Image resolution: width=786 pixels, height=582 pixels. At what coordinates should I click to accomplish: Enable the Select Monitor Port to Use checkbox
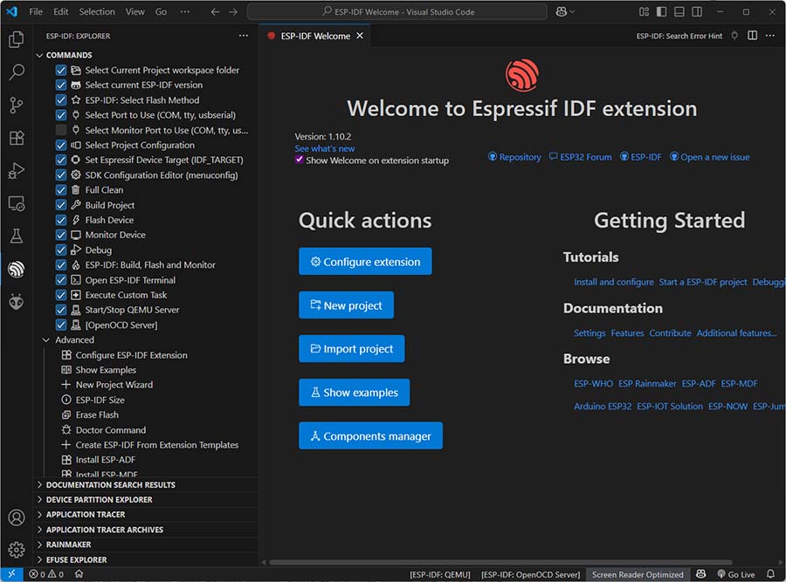(61, 130)
